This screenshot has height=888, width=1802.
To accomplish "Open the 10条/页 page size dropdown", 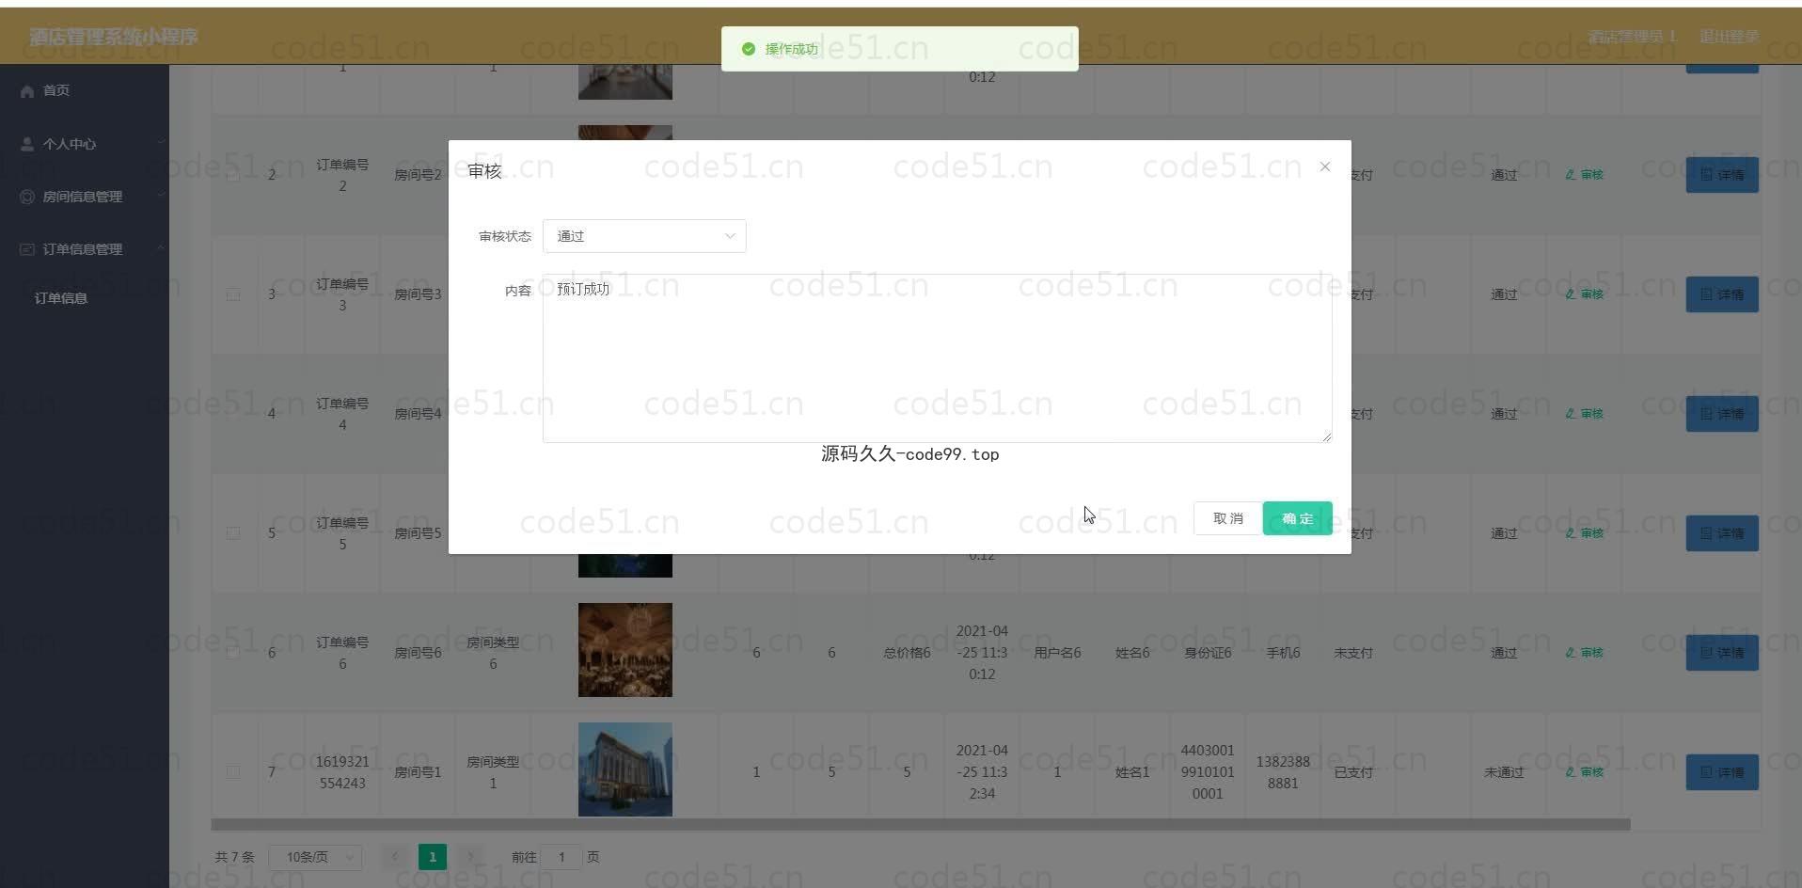I will [x=315, y=857].
